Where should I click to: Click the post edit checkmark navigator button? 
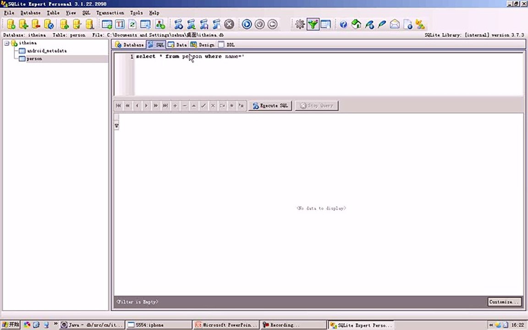tap(203, 105)
